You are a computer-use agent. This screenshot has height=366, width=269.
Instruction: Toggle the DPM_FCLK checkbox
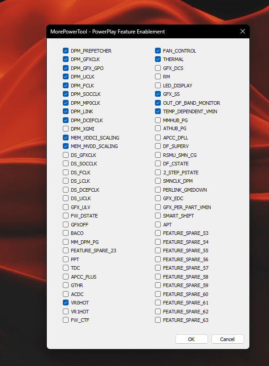[x=65, y=86]
